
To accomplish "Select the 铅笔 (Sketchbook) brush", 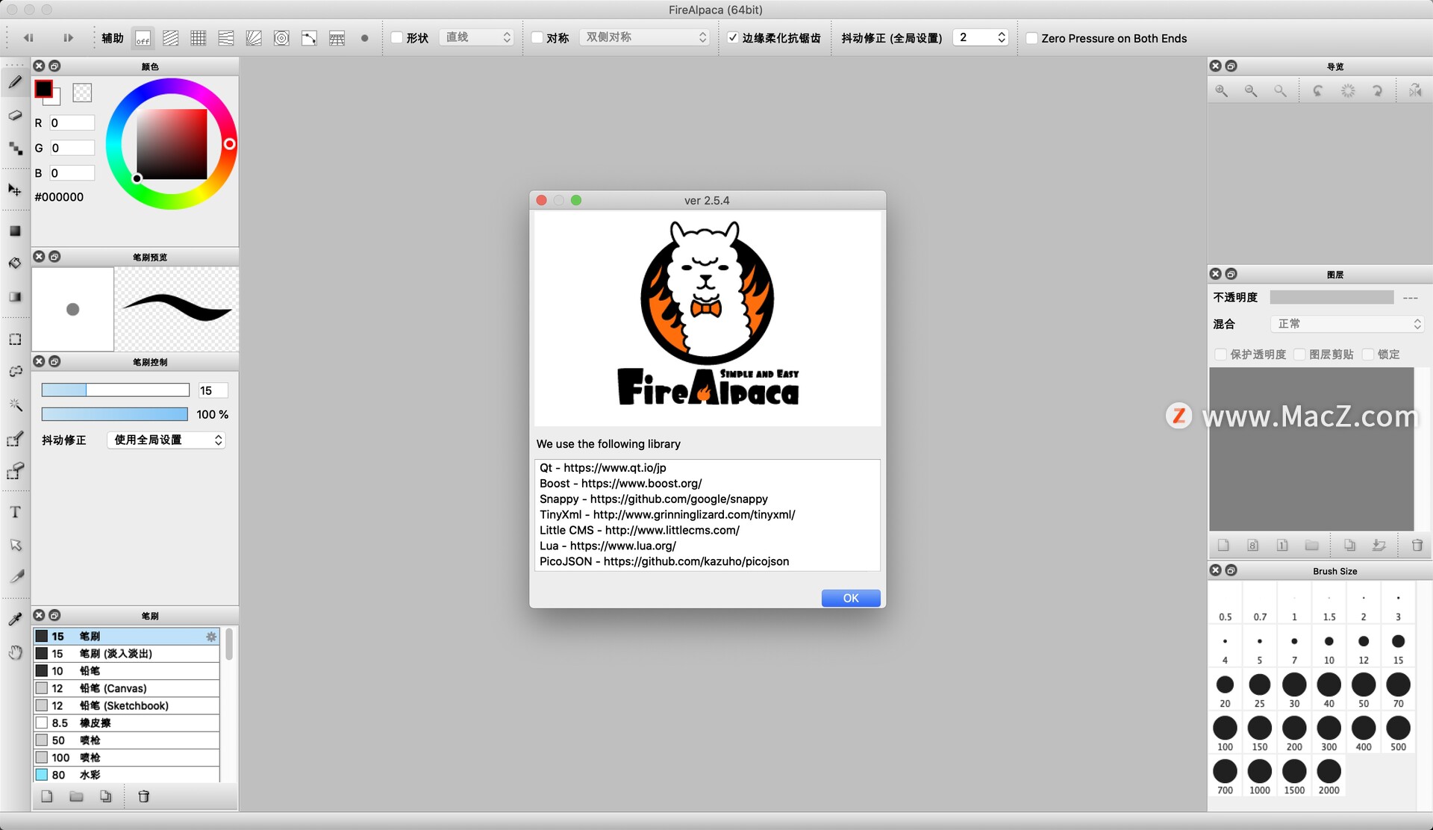I will click(126, 705).
